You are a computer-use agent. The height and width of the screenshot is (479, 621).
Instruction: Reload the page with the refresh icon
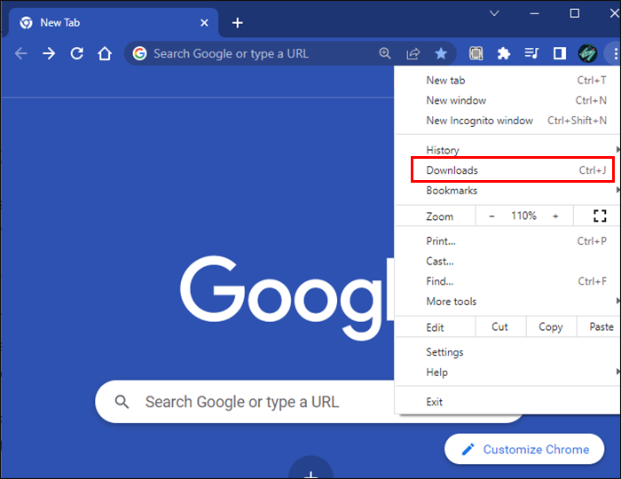(77, 53)
